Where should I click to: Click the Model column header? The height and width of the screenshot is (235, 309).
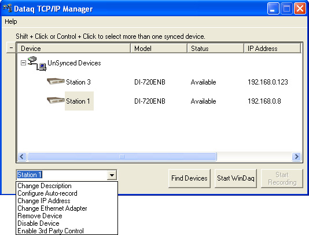pyautogui.click(x=159, y=48)
